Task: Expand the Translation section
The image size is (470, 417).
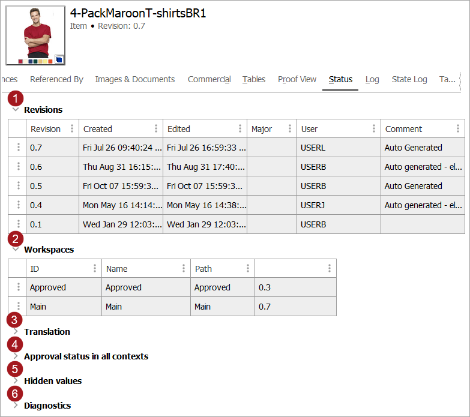Action: (x=16, y=332)
